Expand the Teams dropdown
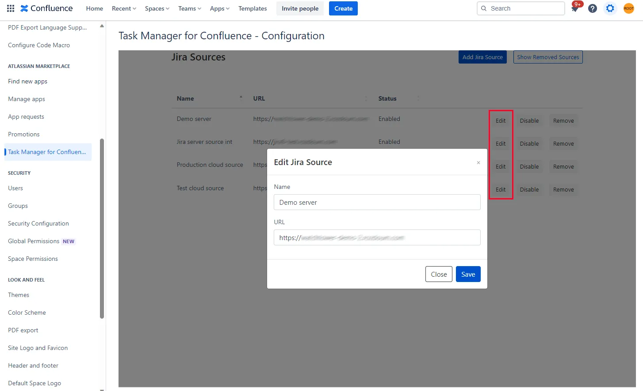The width and height of the screenshot is (643, 391). coord(190,8)
